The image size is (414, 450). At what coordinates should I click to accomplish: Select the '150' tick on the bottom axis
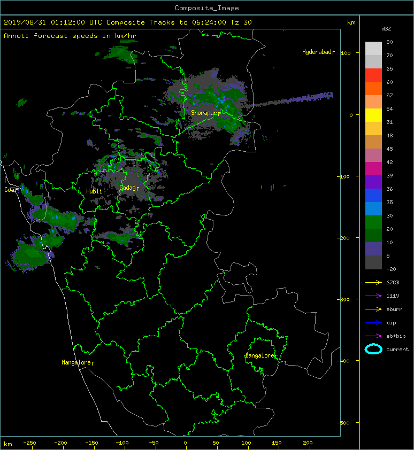click(277, 443)
